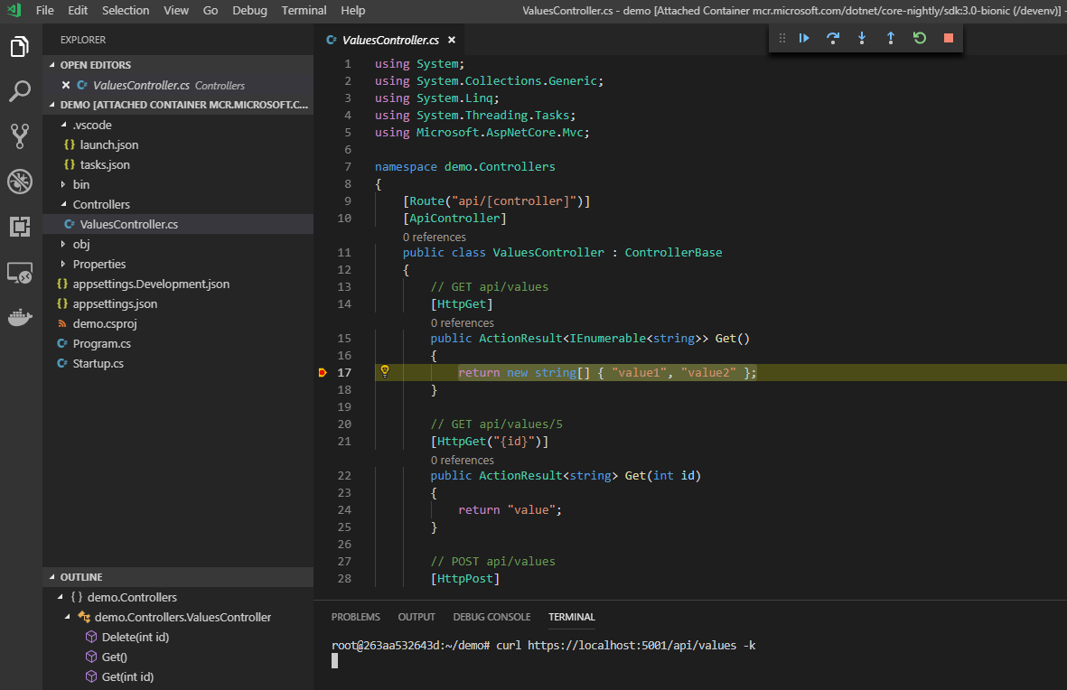Switch to the DEBUG CONSOLE tab
The width and height of the screenshot is (1067, 690).
491,617
